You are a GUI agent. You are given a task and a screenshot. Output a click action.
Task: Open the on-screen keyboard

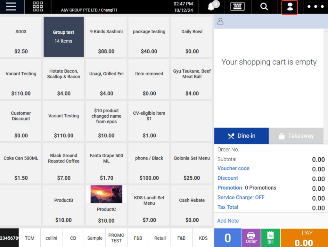[x=237, y=7]
